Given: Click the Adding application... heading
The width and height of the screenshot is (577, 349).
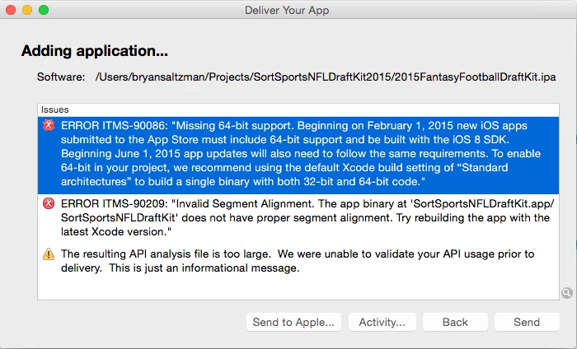Looking at the screenshot, I should [x=95, y=51].
